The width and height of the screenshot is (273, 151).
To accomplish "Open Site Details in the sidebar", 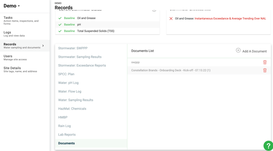I will click(x=25, y=70).
